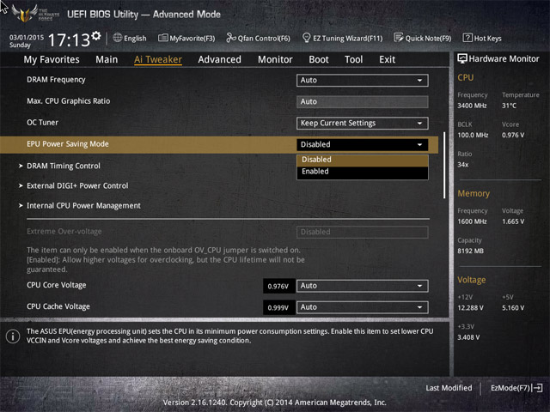This screenshot has width=550, height=412.
Task: Go to the Advanced tab
Action: point(220,59)
